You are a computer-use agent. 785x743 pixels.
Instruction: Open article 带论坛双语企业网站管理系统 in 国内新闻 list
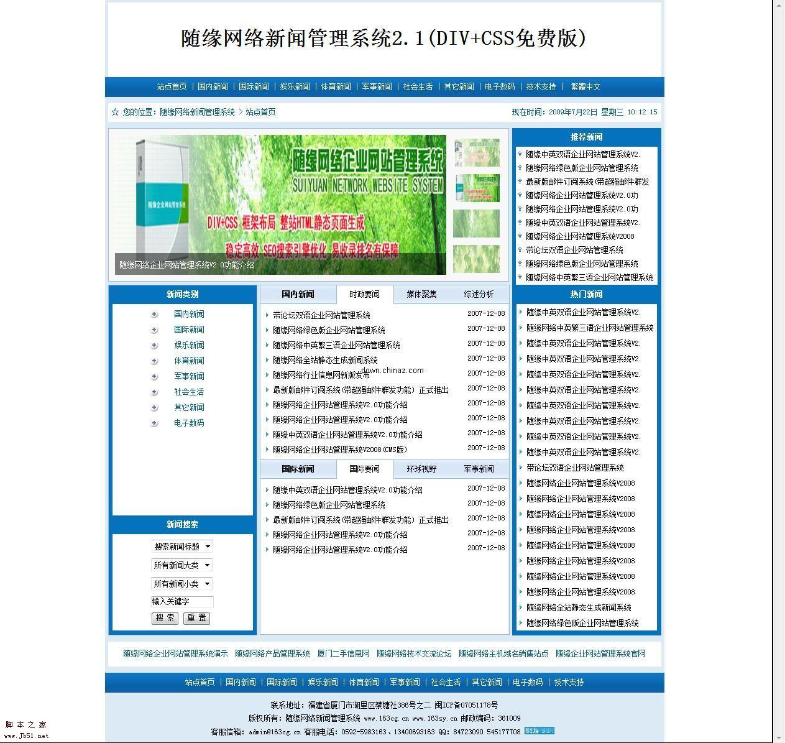click(321, 315)
